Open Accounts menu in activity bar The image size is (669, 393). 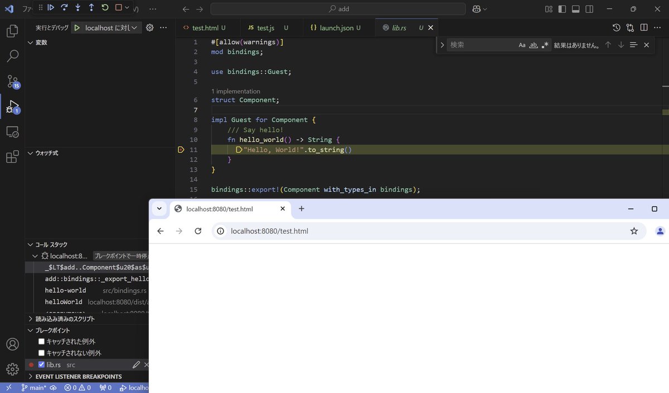12,345
